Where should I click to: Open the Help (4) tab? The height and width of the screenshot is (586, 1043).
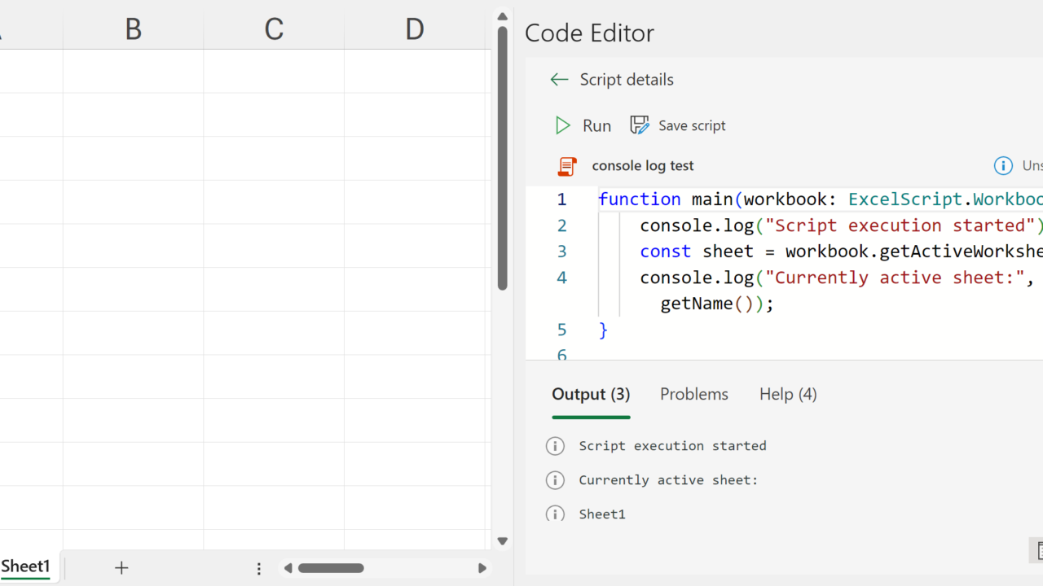(x=787, y=395)
